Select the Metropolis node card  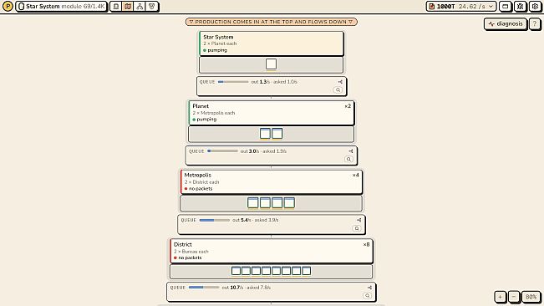[x=272, y=181]
